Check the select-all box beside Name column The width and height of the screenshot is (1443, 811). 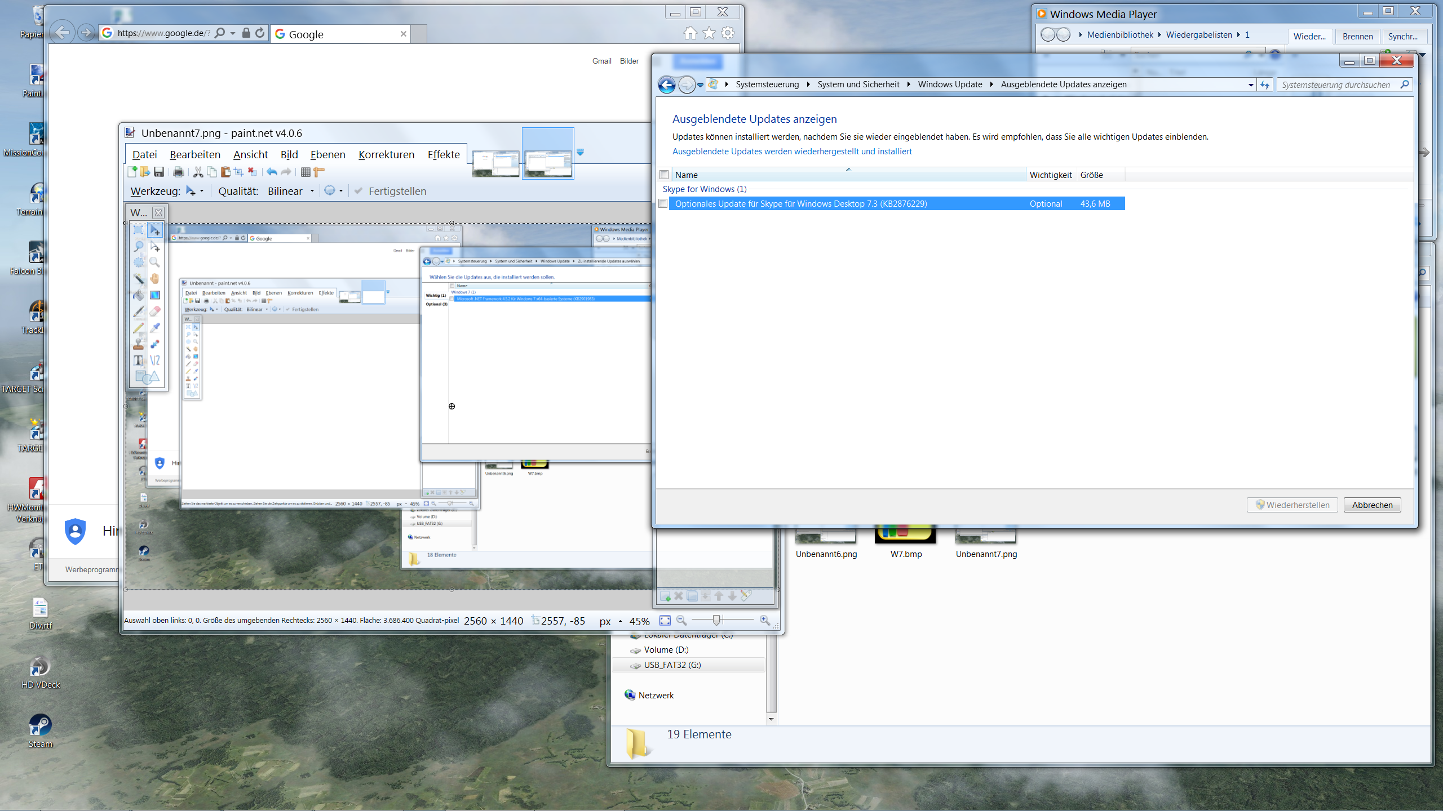tap(664, 175)
